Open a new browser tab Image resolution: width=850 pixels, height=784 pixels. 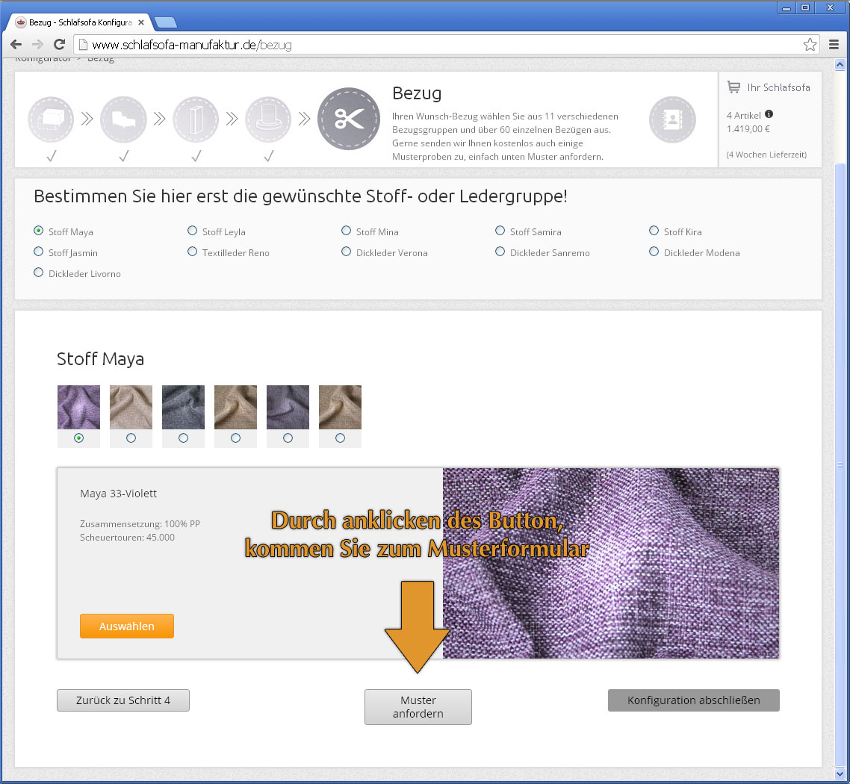(x=165, y=22)
